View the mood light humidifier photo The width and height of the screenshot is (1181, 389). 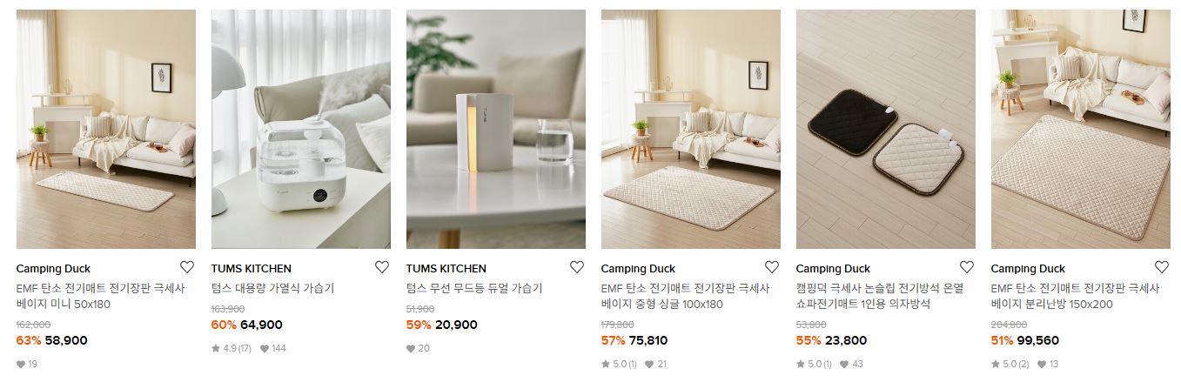[x=496, y=129]
